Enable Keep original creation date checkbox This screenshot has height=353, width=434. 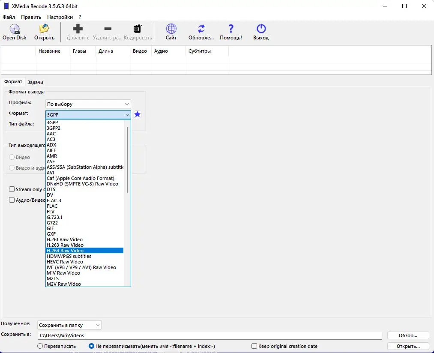point(254,346)
